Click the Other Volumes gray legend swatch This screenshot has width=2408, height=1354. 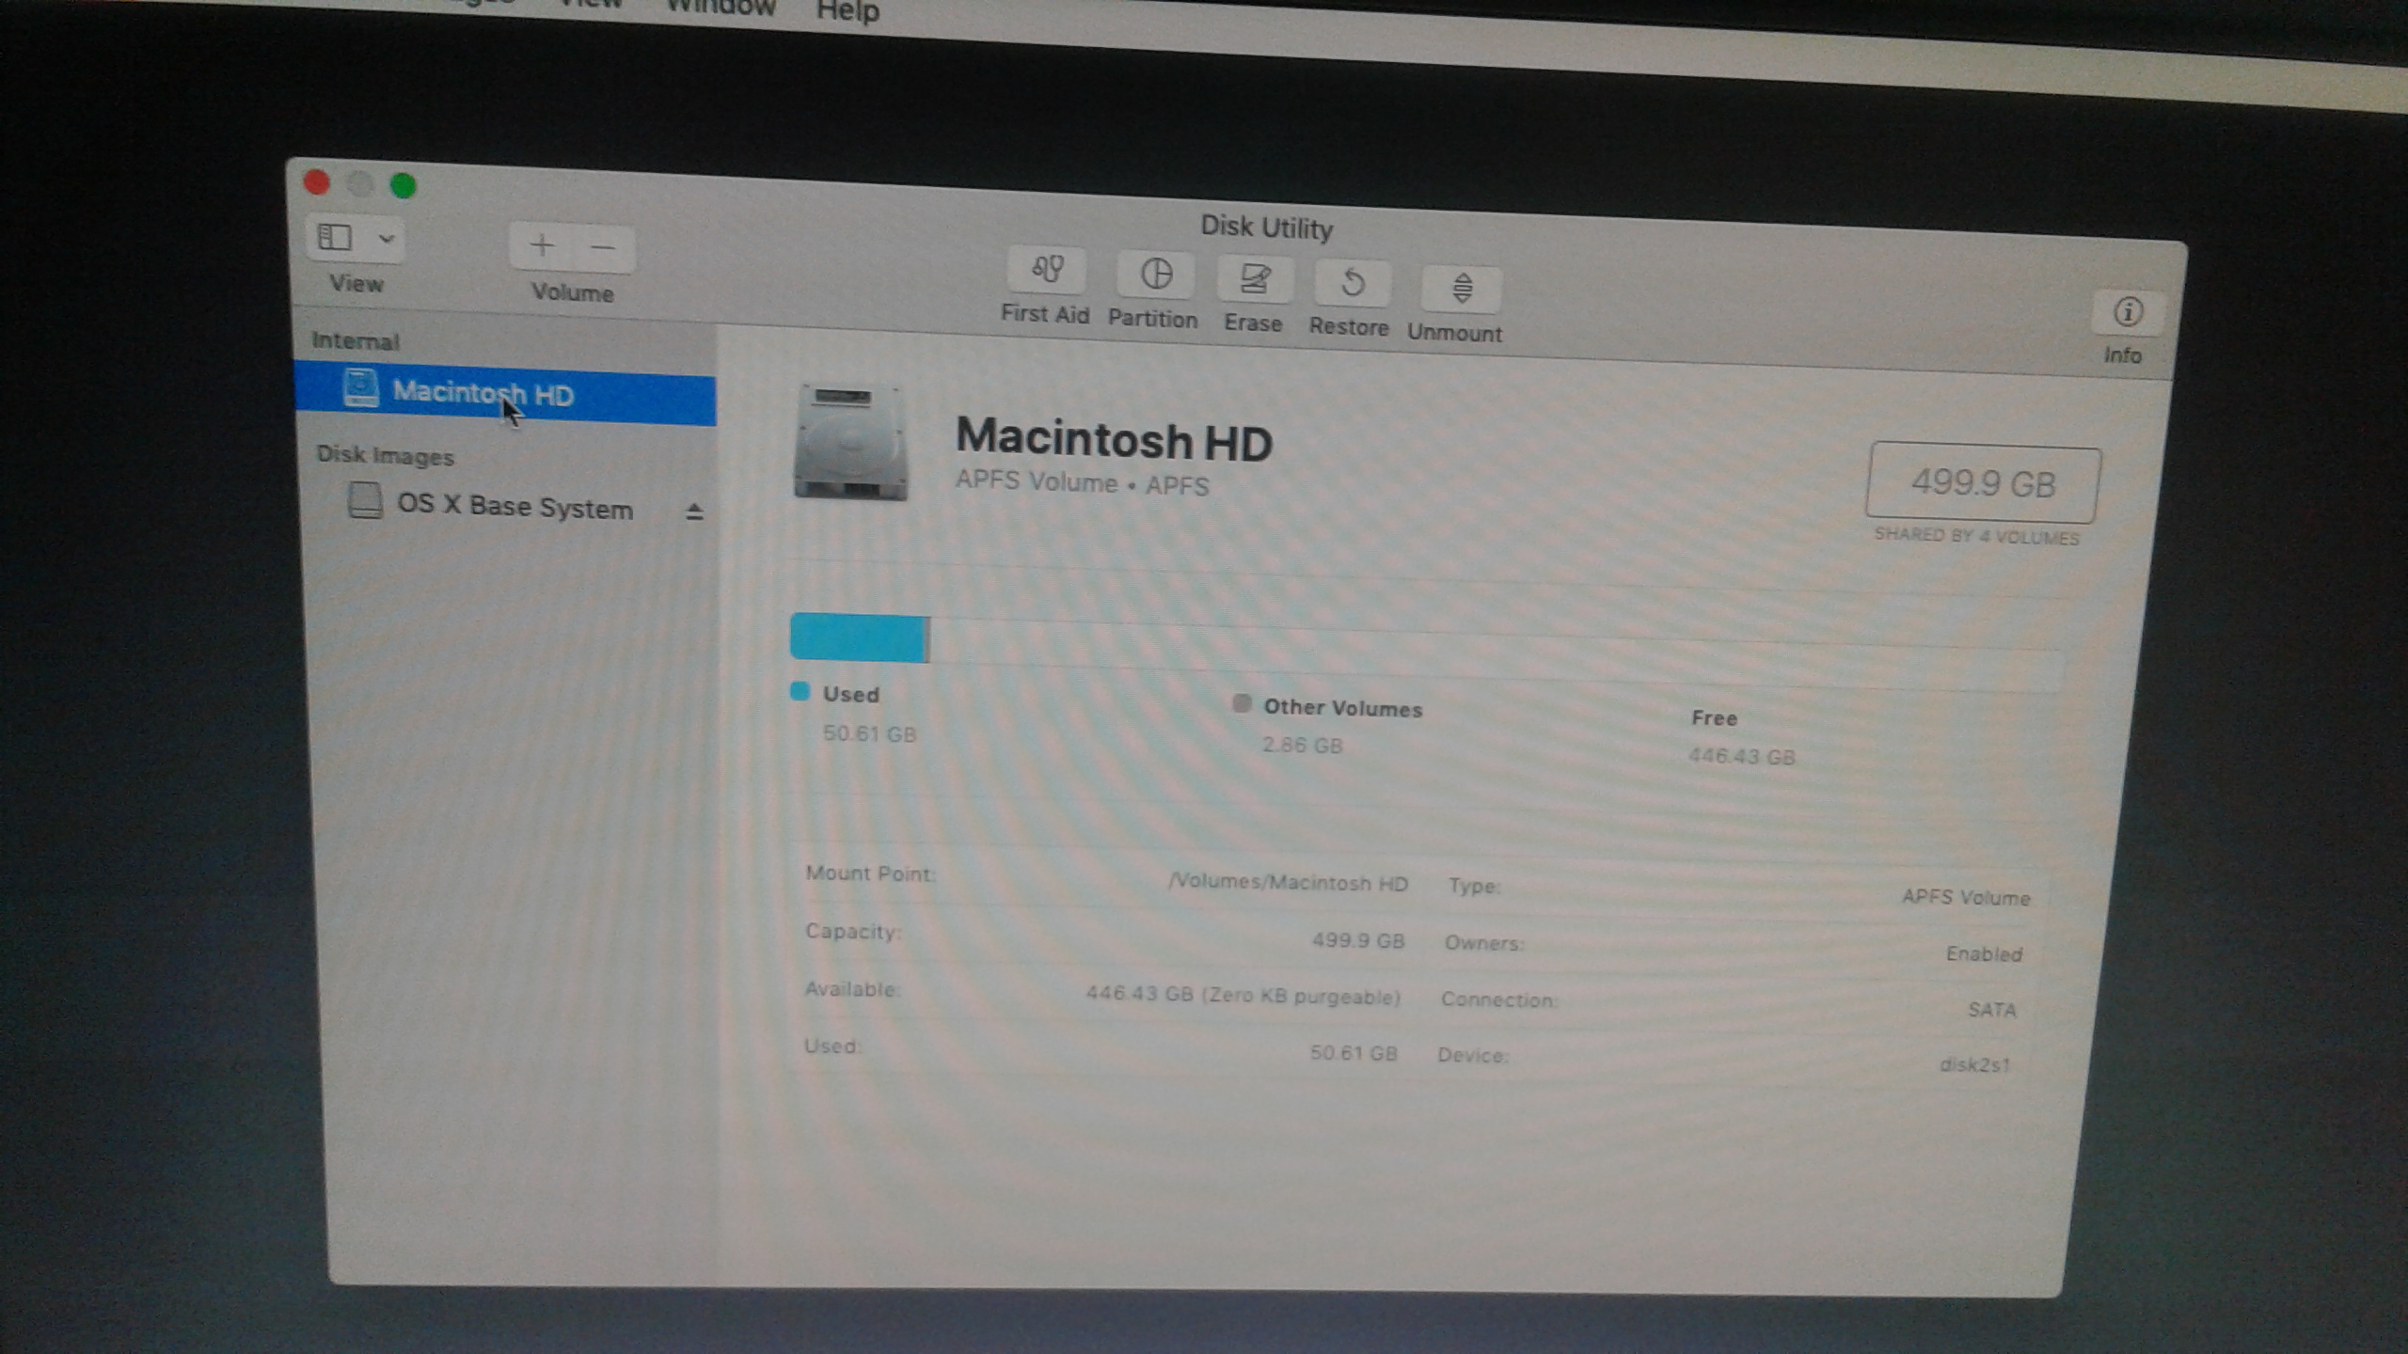(x=1242, y=703)
